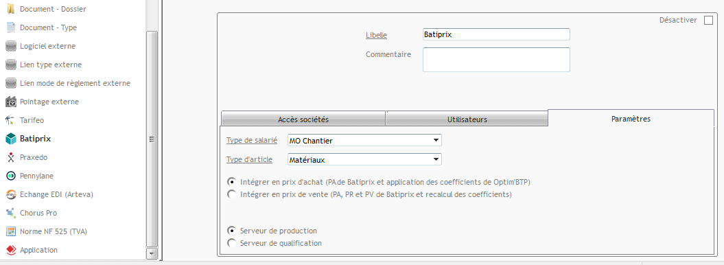Screen dimensions: 724x265
Task: Click the Document - Type page icon
Action: (11, 27)
